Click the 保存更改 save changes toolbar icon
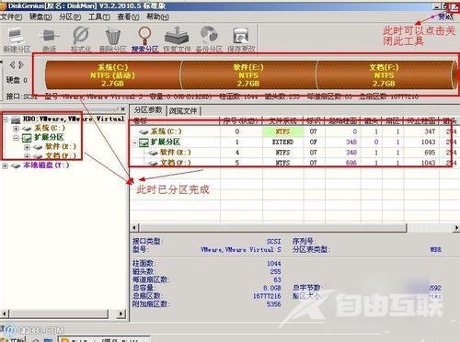Image resolution: width=460 pixels, height=342 pixels. (x=241, y=40)
